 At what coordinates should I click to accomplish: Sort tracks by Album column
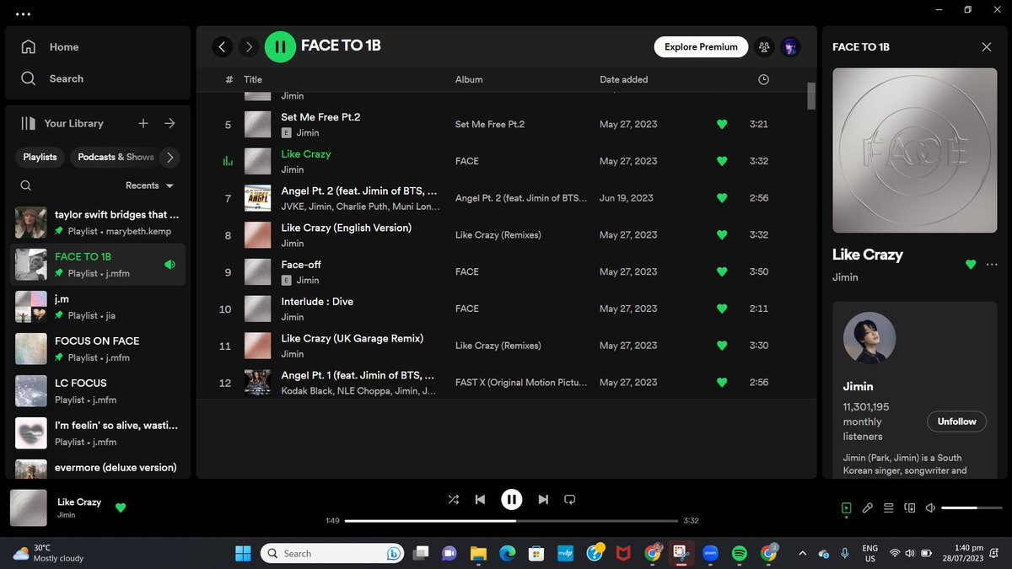pos(469,79)
